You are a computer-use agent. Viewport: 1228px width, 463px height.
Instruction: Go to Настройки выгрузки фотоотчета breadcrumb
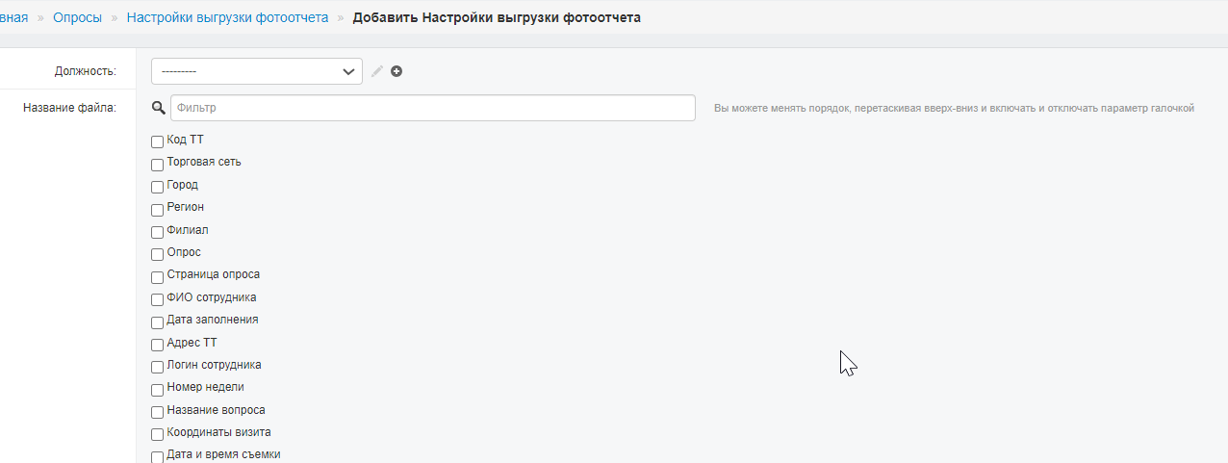[227, 17]
